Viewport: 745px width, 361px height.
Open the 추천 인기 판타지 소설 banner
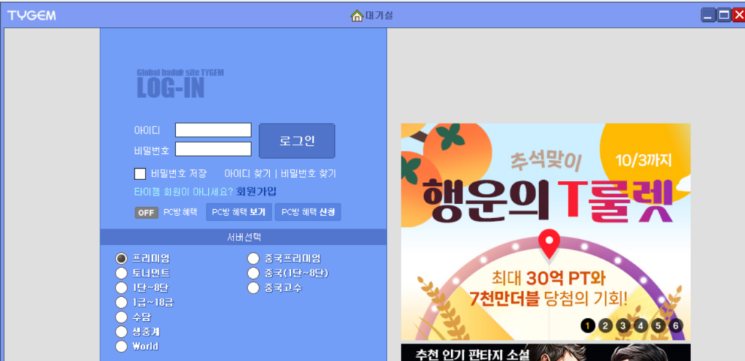click(546, 352)
